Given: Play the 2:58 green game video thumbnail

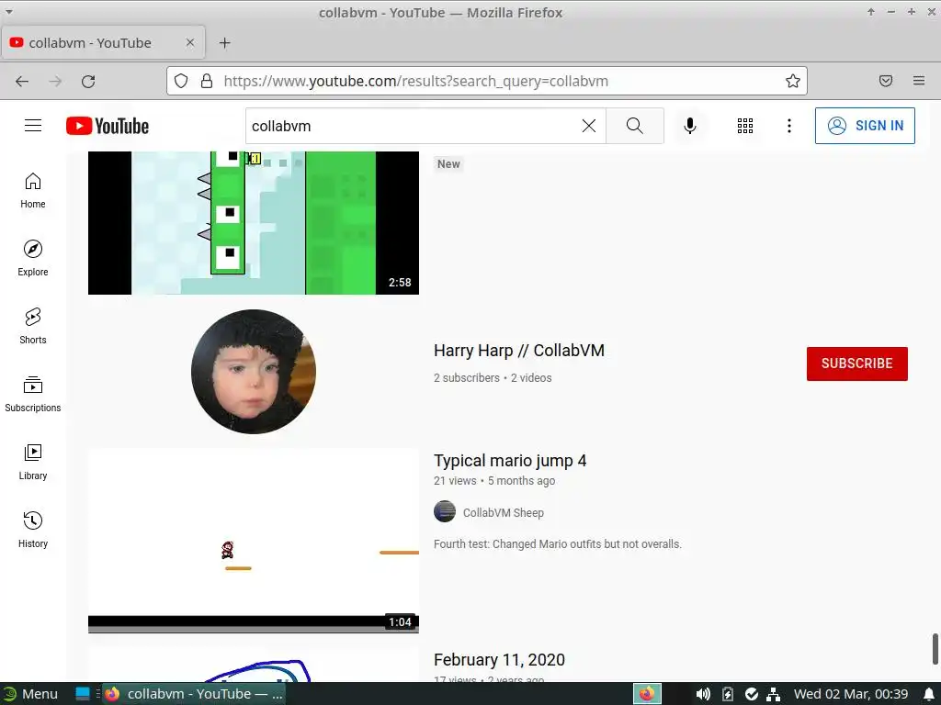Looking at the screenshot, I should click(254, 222).
